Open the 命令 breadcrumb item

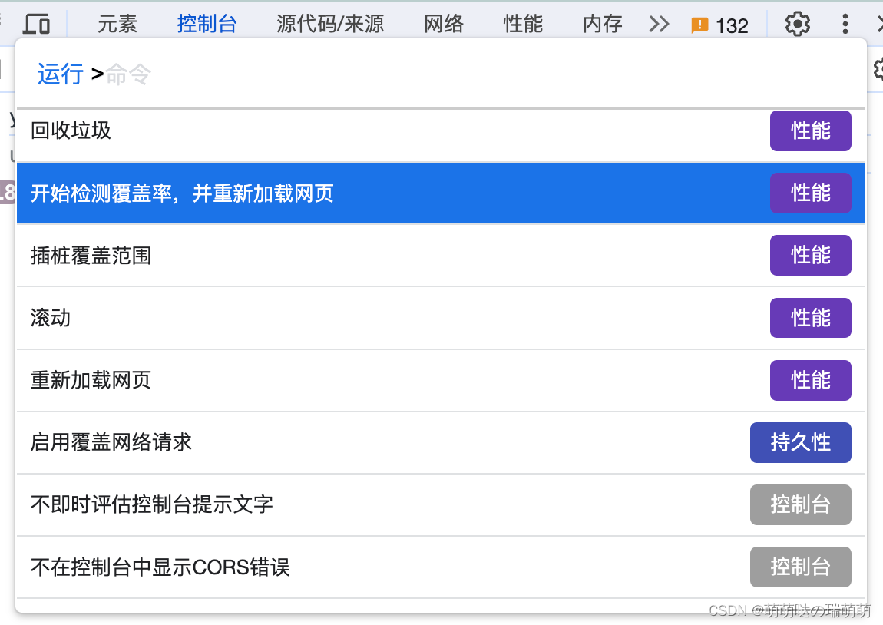tap(127, 74)
